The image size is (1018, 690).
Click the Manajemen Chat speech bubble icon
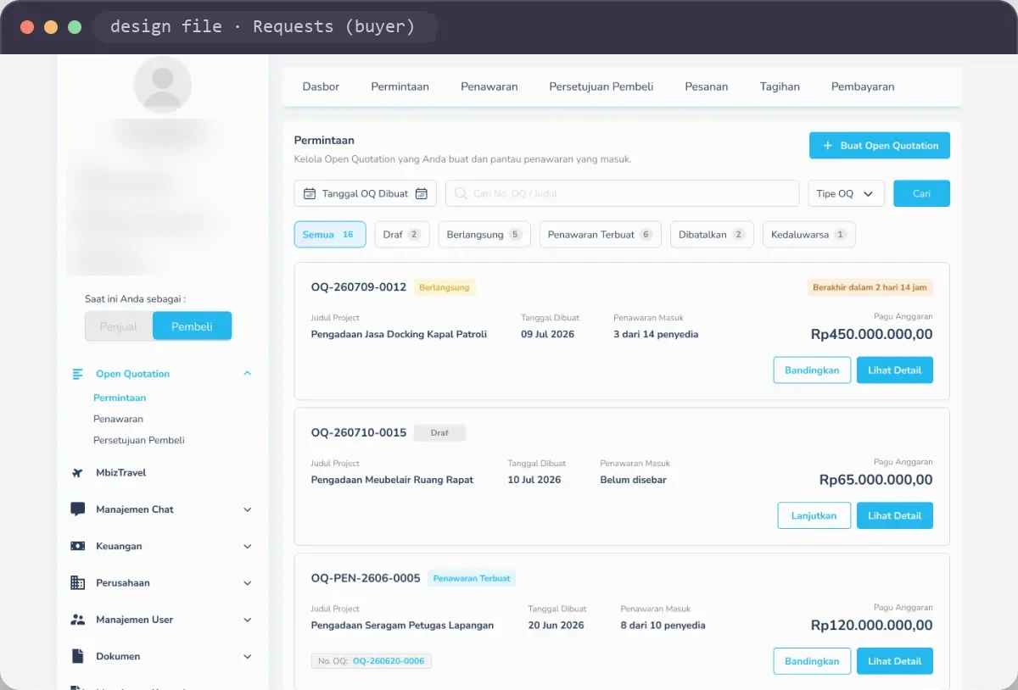coord(78,509)
